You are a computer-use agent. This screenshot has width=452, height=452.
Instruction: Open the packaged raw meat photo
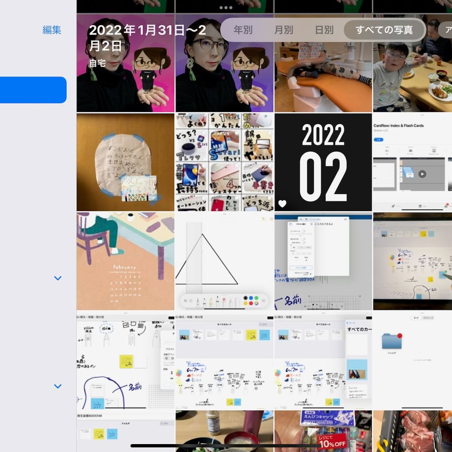click(x=413, y=431)
